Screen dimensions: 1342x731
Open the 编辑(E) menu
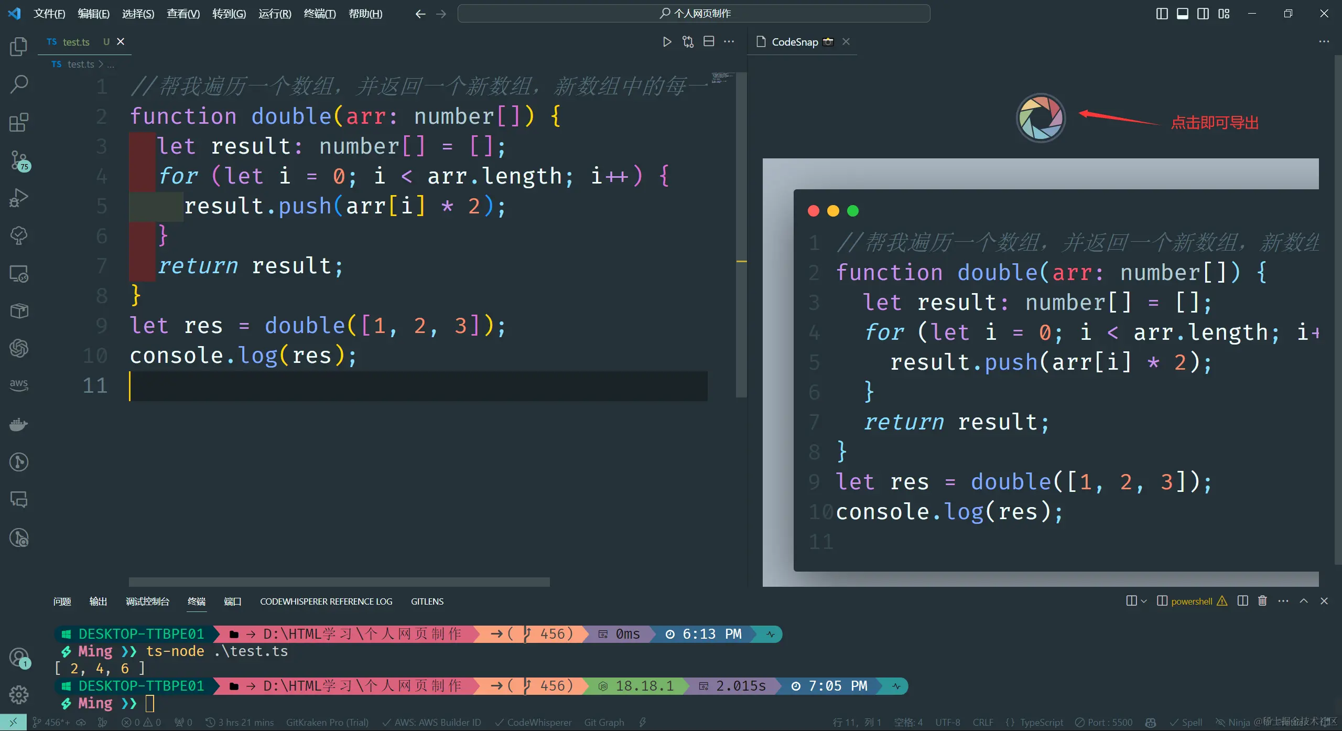click(93, 14)
